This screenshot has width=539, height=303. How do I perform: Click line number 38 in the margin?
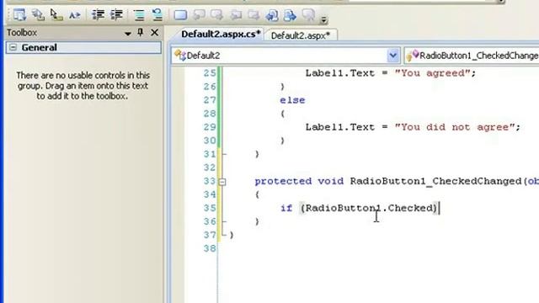click(210, 248)
